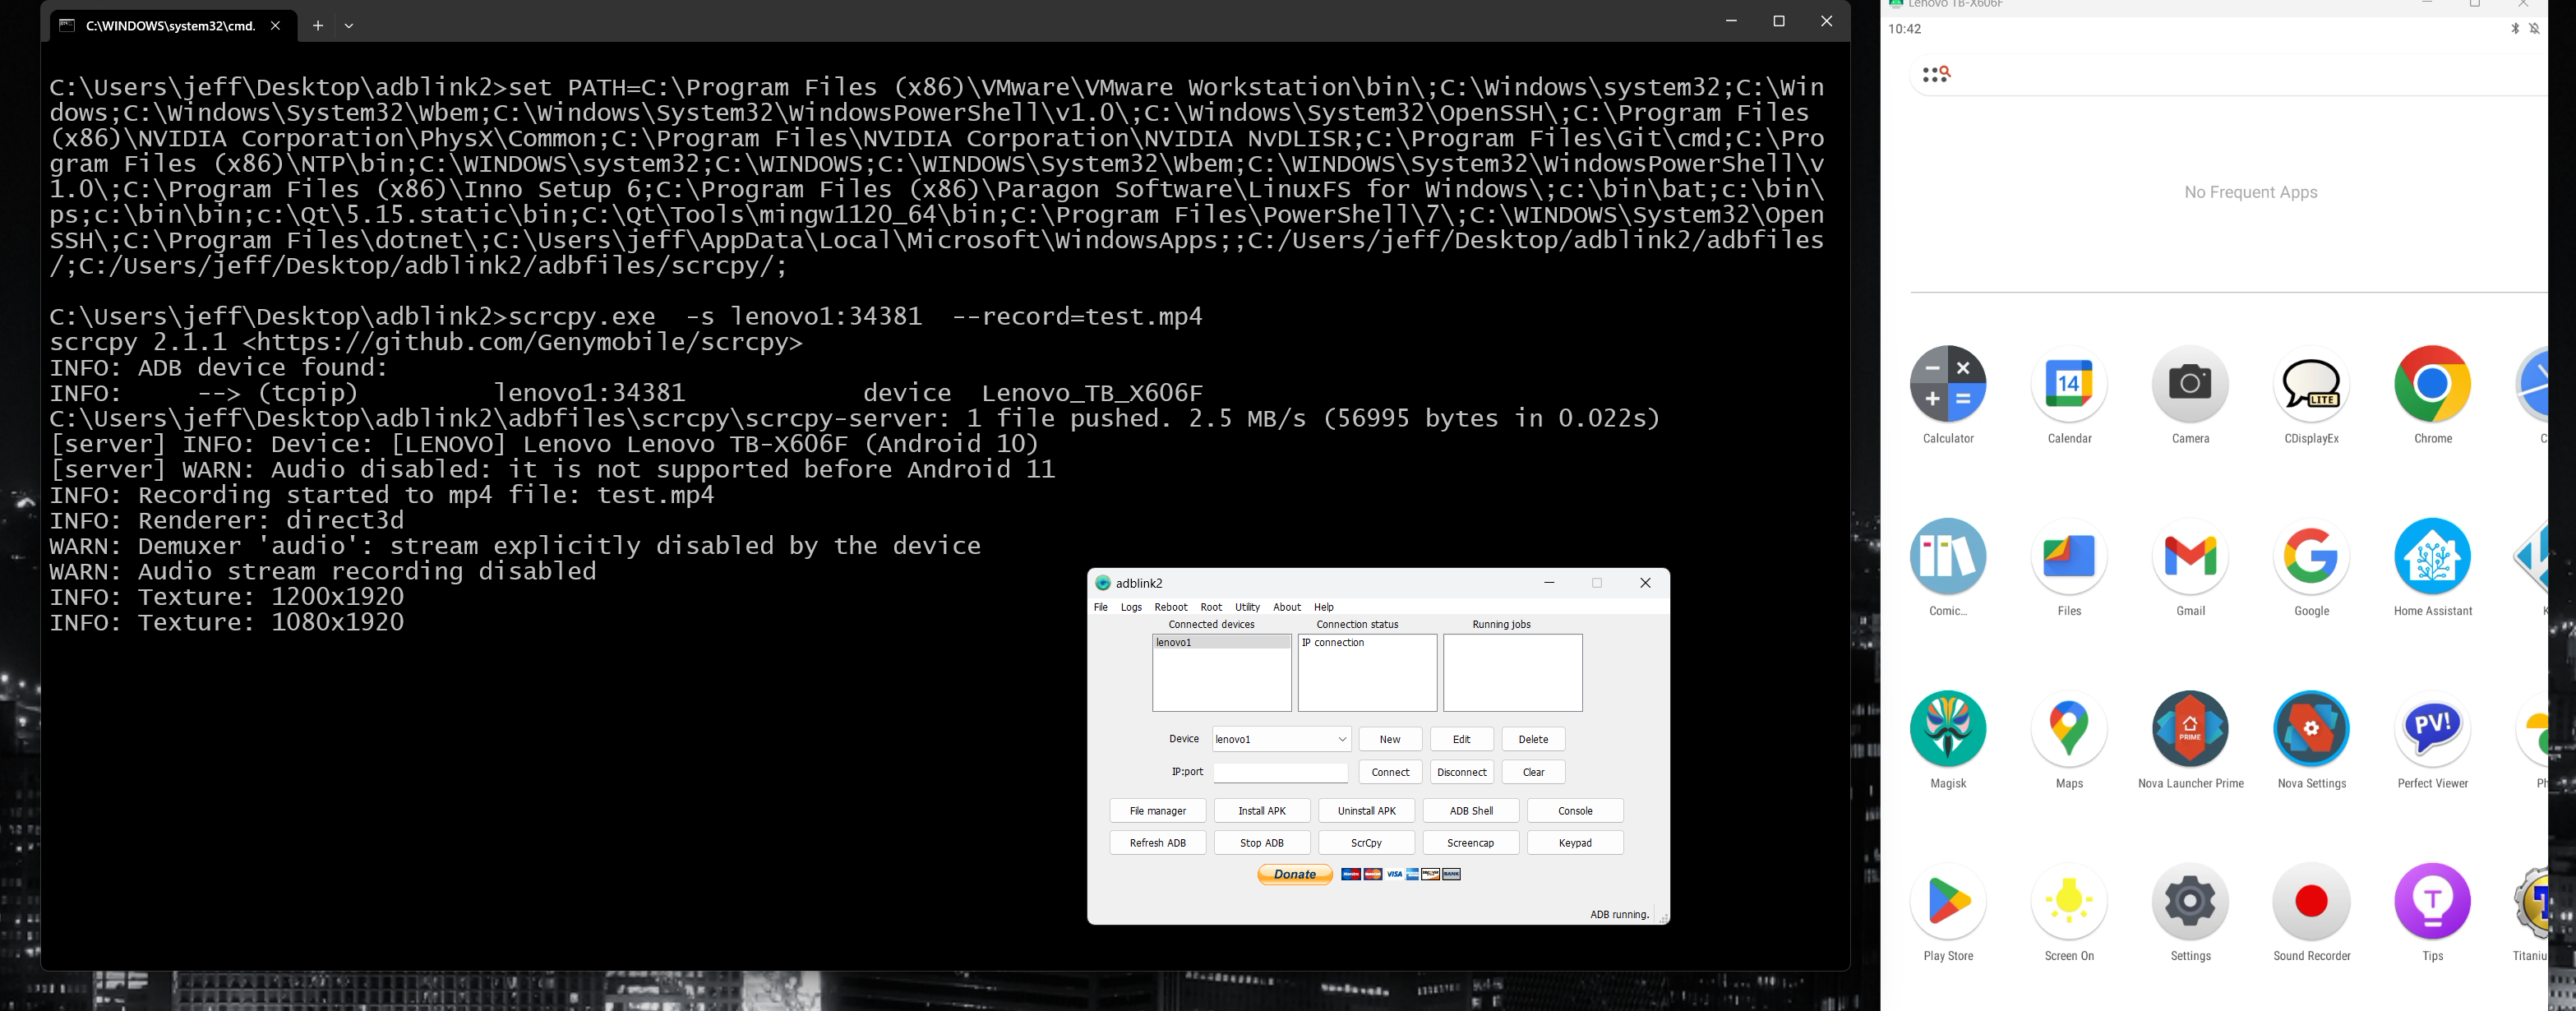Open the Utility menu
The width and height of the screenshot is (2576, 1011).
pyautogui.click(x=1247, y=607)
